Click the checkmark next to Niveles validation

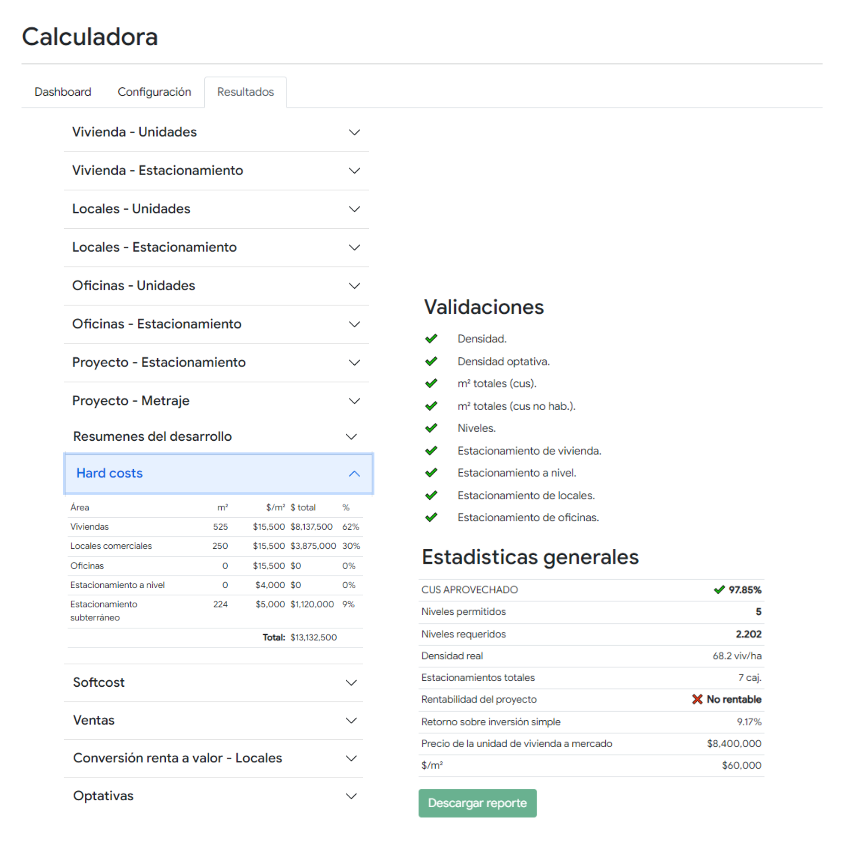point(431,428)
